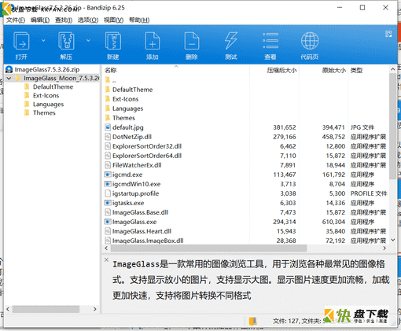Open the Find menu

pos(64,20)
